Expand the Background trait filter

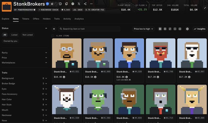pos(24,78)
